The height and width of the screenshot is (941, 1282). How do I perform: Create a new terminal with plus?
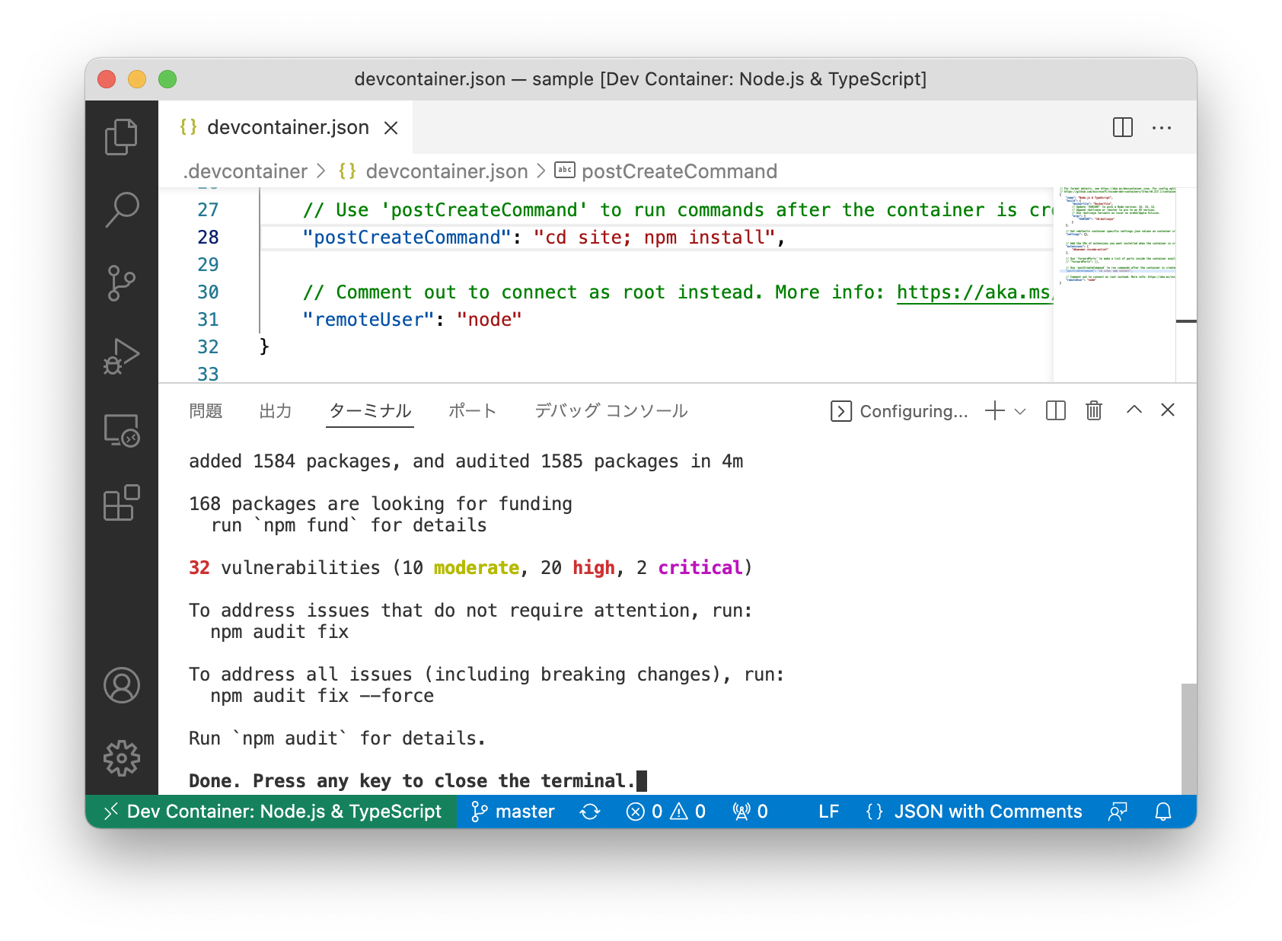coord(994,411)
